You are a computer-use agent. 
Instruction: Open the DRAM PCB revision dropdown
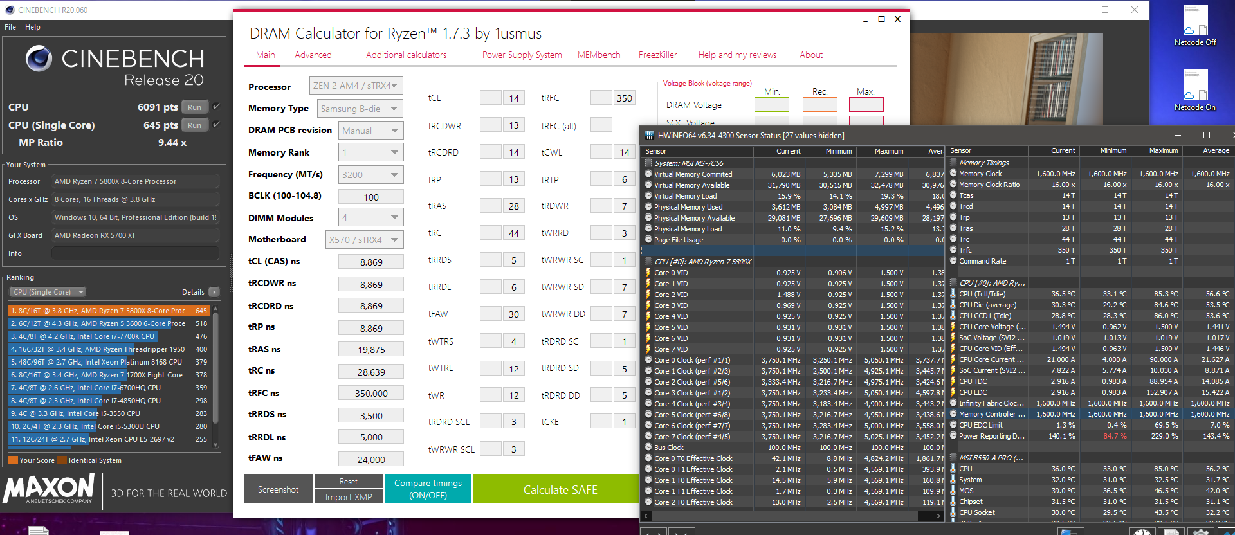coord(371,131)
